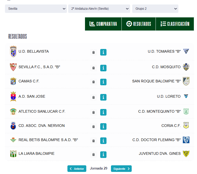Open info icon for Atletico Sanlucar match
Viewport: 197px width, 174px height.
(103, 112)
